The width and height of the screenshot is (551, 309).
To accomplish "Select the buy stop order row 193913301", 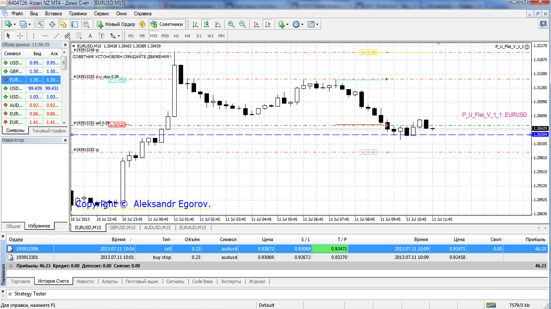I will click(278, 257).
